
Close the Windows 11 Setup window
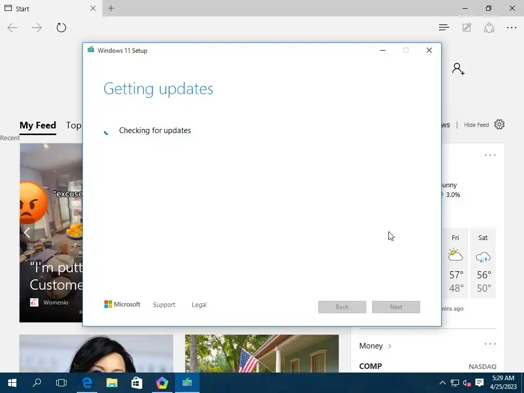[429, 50]
